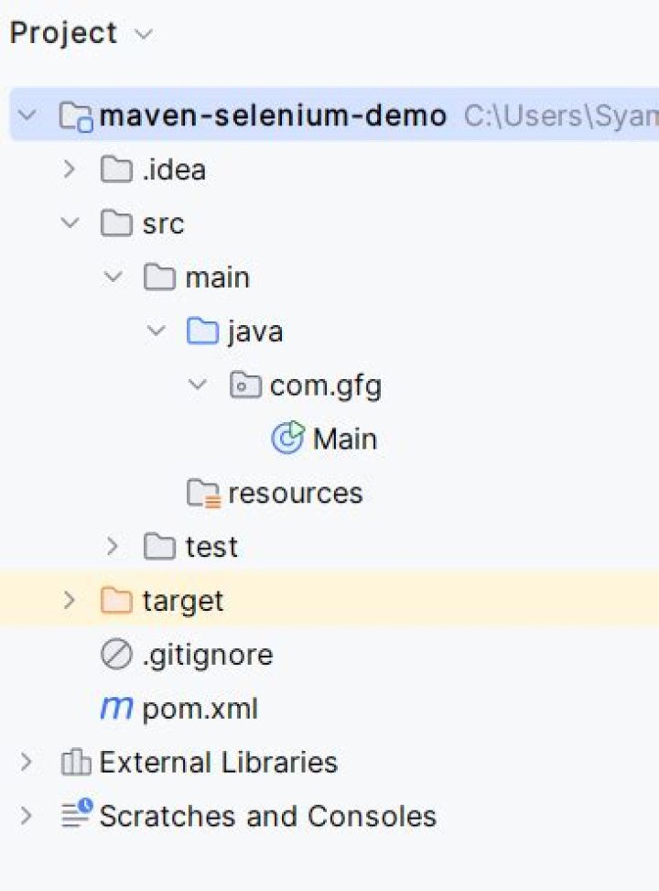This screenshot has width=659, height=891.
Task: Expand the test folder
Action: [113, 546]
